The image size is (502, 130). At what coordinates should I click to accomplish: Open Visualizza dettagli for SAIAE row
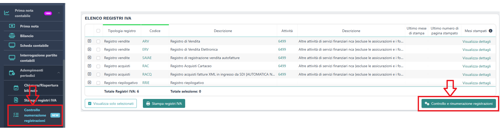(x=477, y=58)
